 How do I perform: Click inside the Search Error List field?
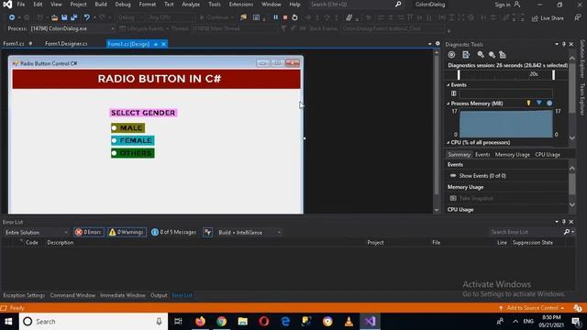click(x=526, y=232)
